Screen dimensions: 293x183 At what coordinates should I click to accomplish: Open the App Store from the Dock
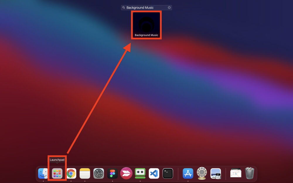pos(188,173)
